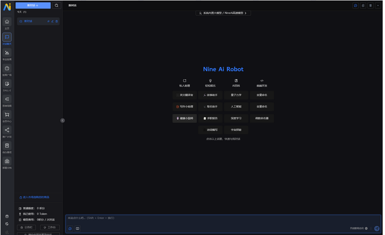Image resolution: width=385 pixels, height=235 pixels.
Task: Toggle the dark mode moon icon
Action: click(x=7, y=224)
